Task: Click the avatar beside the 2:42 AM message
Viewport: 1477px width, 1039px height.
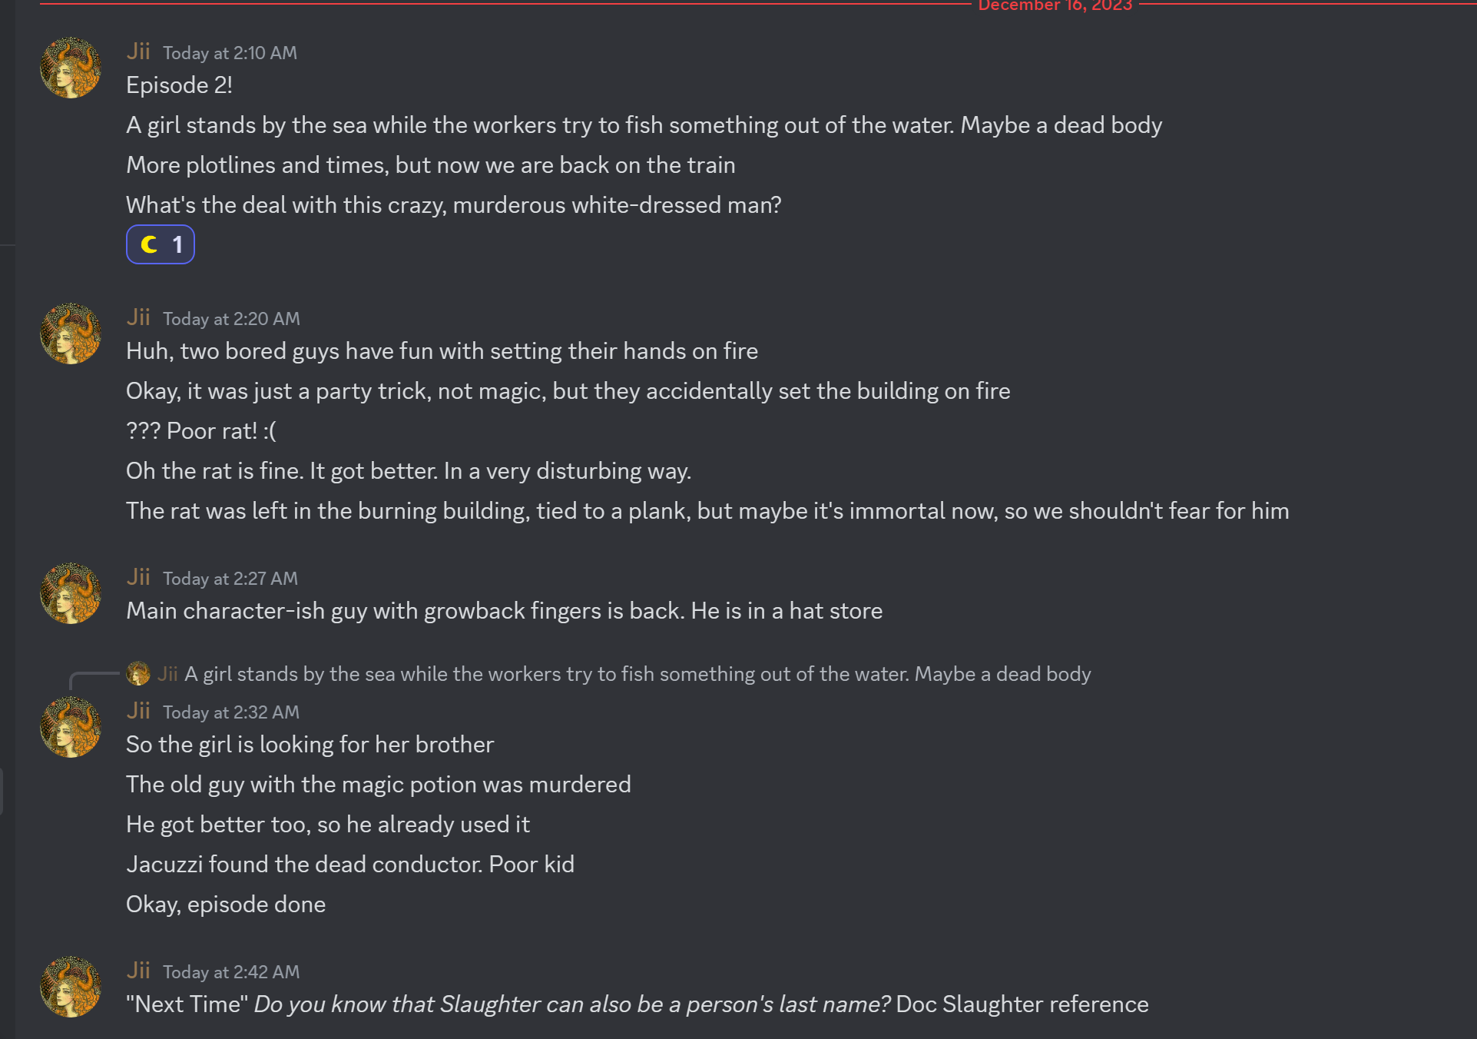Action: click(x=71, y=987)
